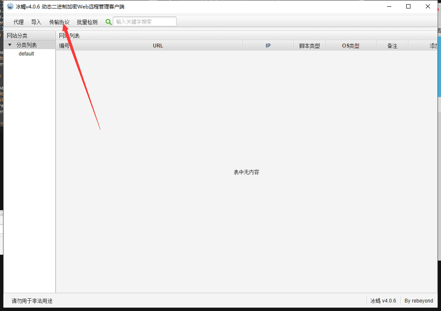Sort by the OS类型 column header
The width and height of the screenshot is (441, 311).
[x=350, y=46]
